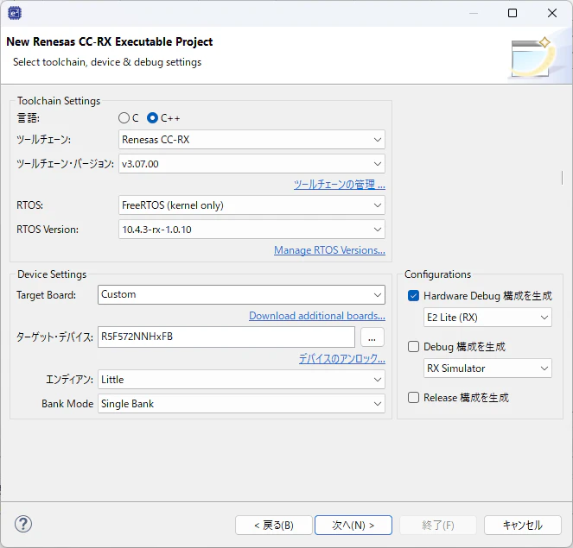Click the 戻る(B) back button

click(x=274, y=525)
